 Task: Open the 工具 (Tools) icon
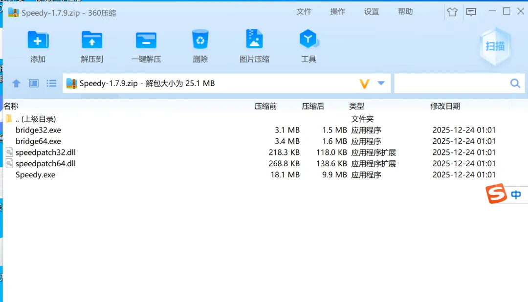[x=308, y=39]
